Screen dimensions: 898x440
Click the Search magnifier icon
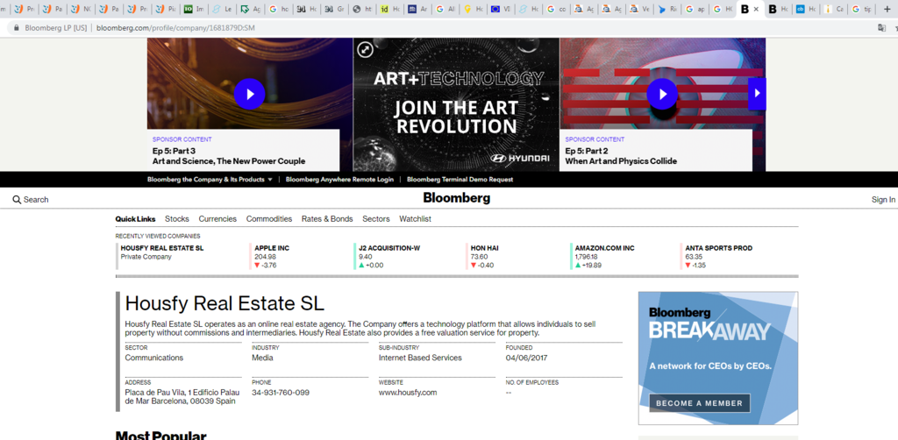pos(17,200)
